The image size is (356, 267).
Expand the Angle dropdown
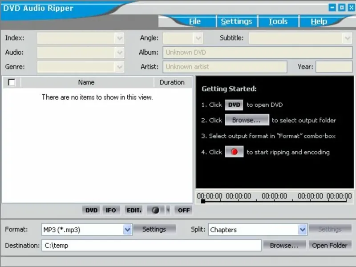coord(198,38)
